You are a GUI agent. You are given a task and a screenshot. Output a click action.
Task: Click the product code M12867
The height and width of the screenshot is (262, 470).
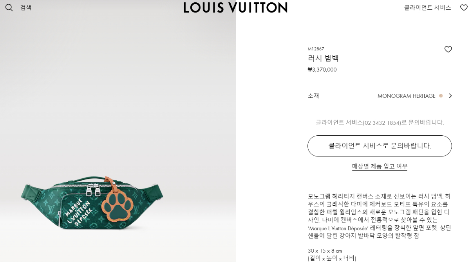tap(316, 49)
